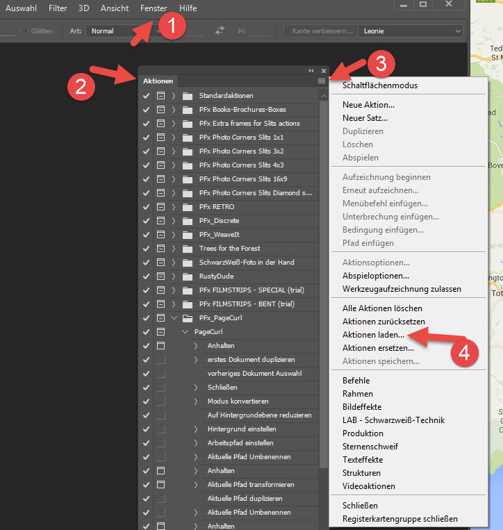Collapse the Aktionen panel with double-arrow icon
Screen dimensions: 503x530
(x=311, y=71)
